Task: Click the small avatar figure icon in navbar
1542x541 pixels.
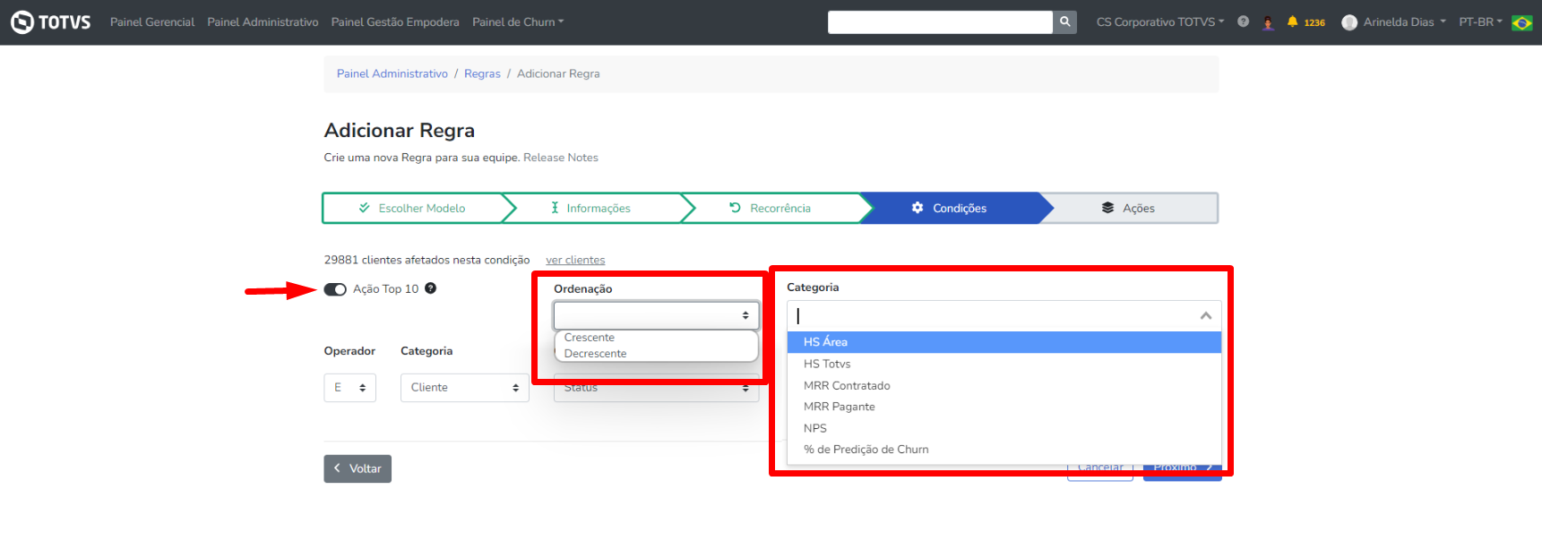Action: [1268, 22]
